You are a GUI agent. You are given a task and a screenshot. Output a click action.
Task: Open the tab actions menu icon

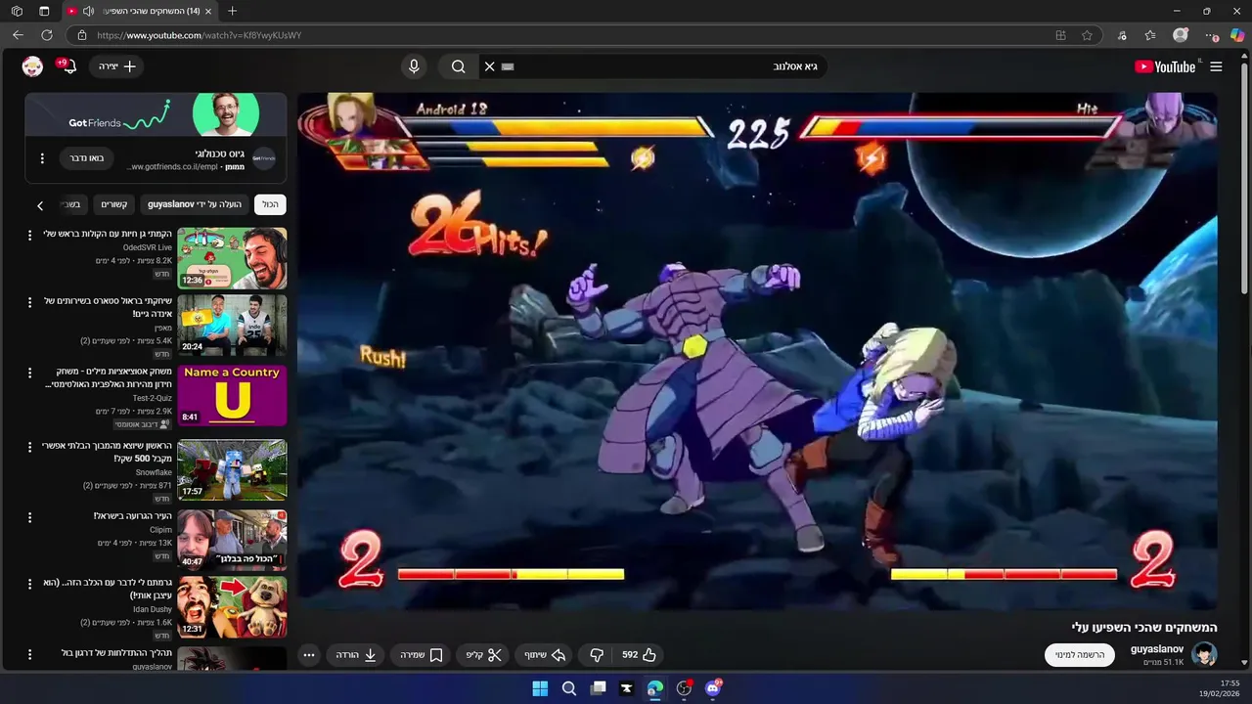pyautogui.click(x=44, y=11)
